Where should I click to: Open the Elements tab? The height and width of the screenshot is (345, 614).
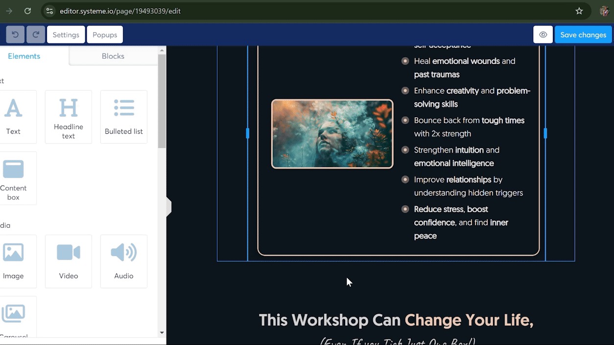pyautogui.click(x=24, y=56)
